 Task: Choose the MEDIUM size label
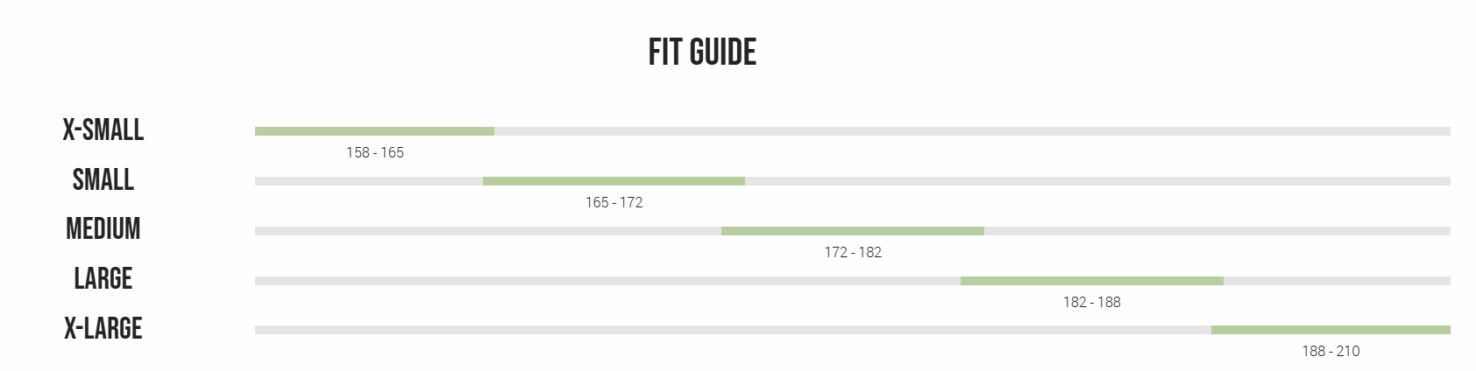pos(103,229)
